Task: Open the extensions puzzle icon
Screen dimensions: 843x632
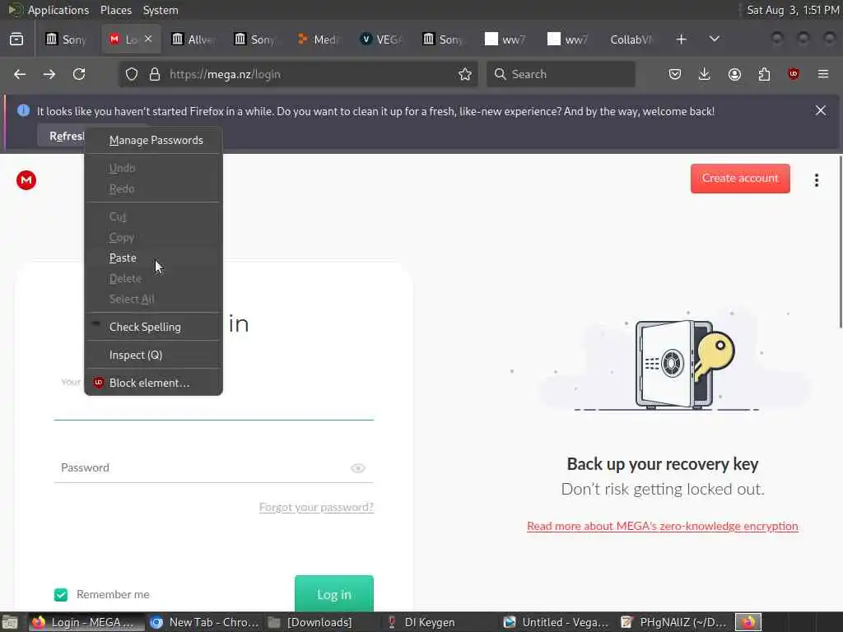Action: 764,74
